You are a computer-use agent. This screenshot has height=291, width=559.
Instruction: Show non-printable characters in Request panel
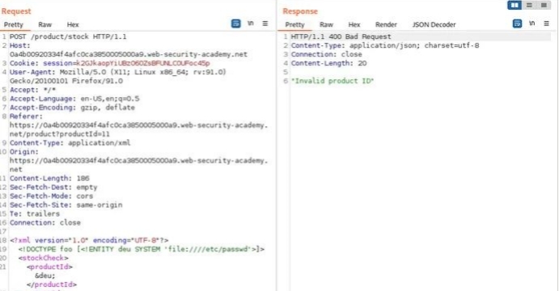[251, 23]
